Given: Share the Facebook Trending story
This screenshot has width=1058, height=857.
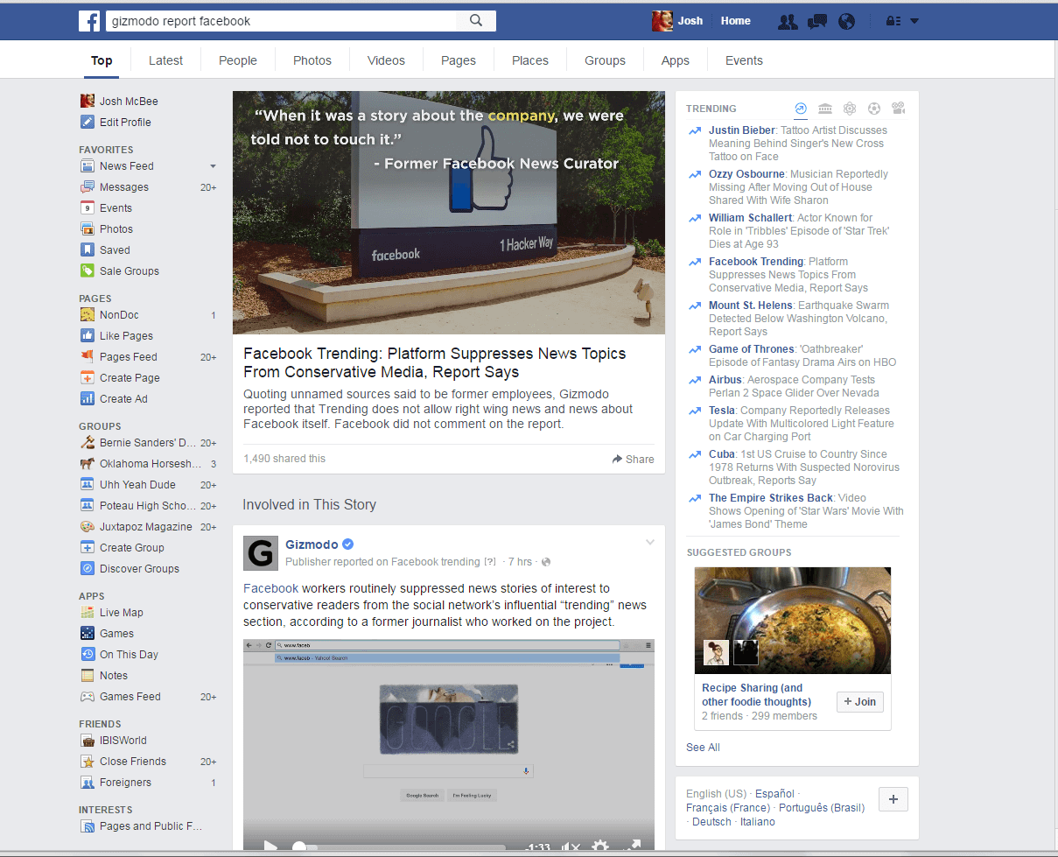Looking at the screenshot, I should coord(633,459).
